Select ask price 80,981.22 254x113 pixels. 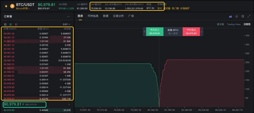pos(9,38)
